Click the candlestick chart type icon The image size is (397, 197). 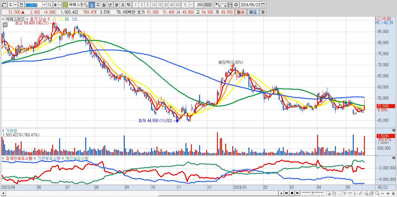pyautogui.click(x=218, y=5)
